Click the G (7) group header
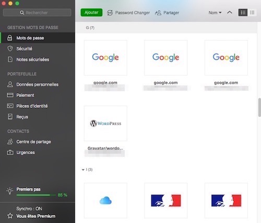The width and height of the screenshot is (261, 223). pyautogui.click(x=90, y=28)
